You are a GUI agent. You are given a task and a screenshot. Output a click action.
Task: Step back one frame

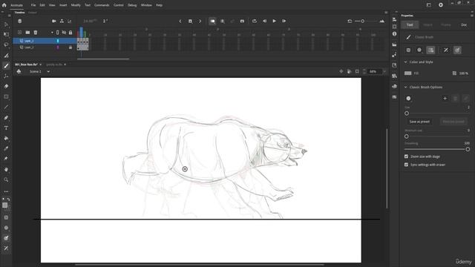(x=264, y=22)
